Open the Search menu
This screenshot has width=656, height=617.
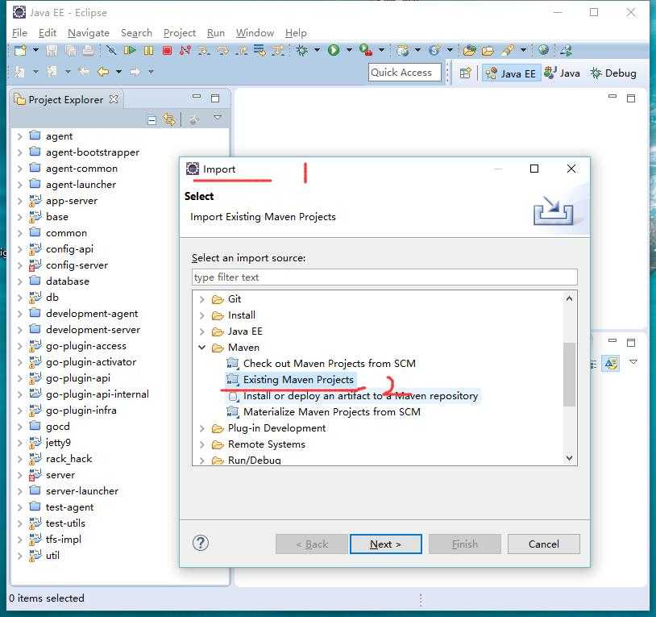click(x=136, y=32)
